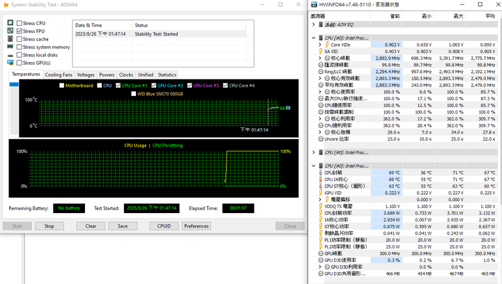Click the chip icon of AZW EQ system row
The image size is (502, 284).
pos(321,24)
